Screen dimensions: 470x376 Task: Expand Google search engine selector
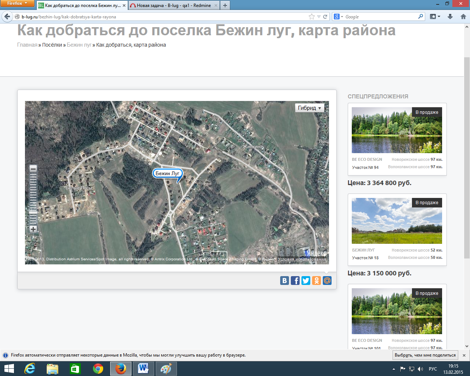click(338, 17)
